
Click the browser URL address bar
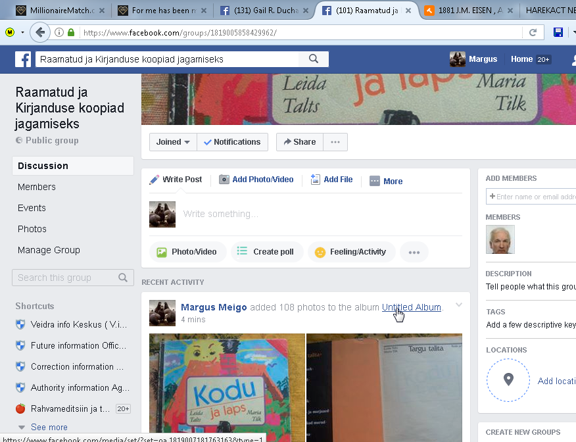(301, 33)
